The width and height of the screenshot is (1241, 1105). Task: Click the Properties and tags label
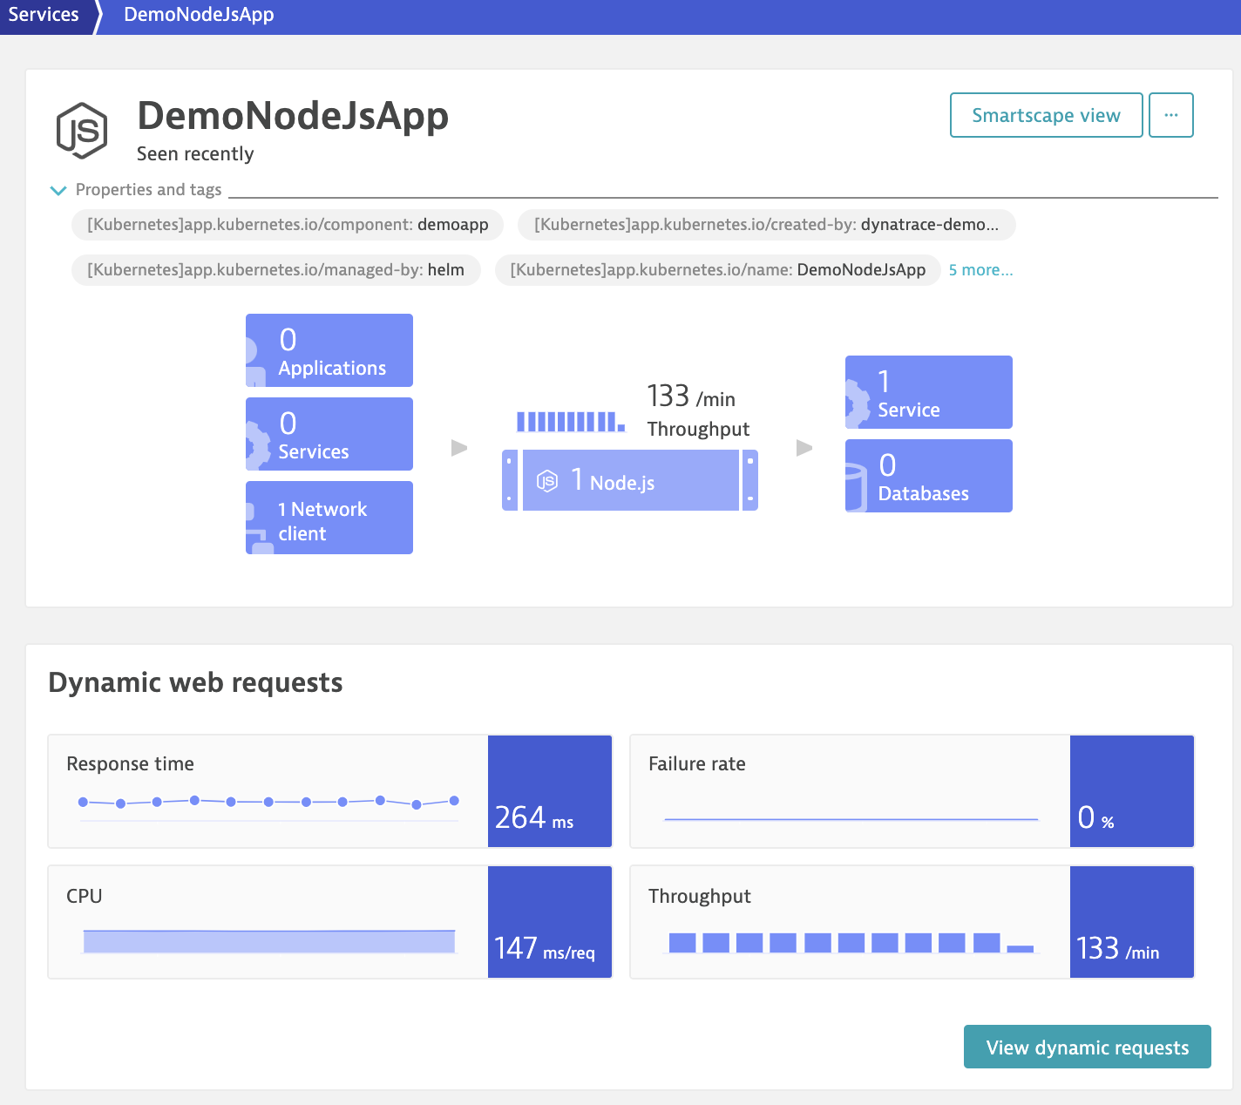[x=148, y=190]
